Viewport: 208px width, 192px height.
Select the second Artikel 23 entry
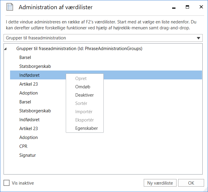pos(28,129)
